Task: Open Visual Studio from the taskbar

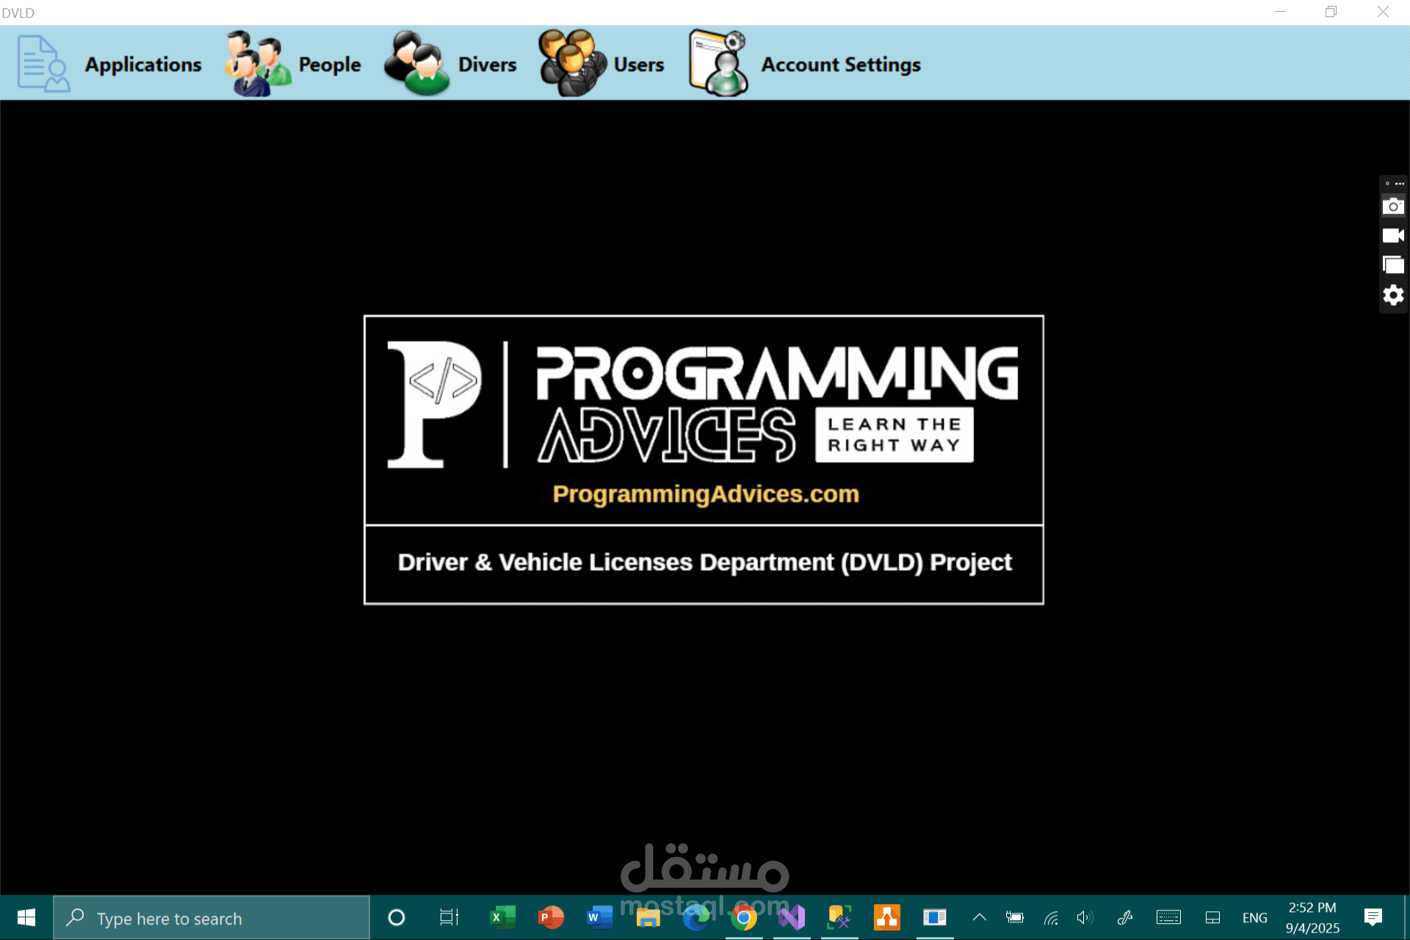Action: [792, 917]
